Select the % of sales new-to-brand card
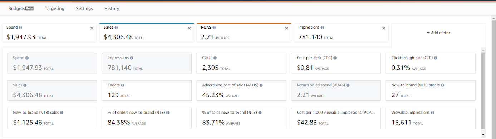The image size is (496, 139). pyautogui.click(x=241, y=118)
